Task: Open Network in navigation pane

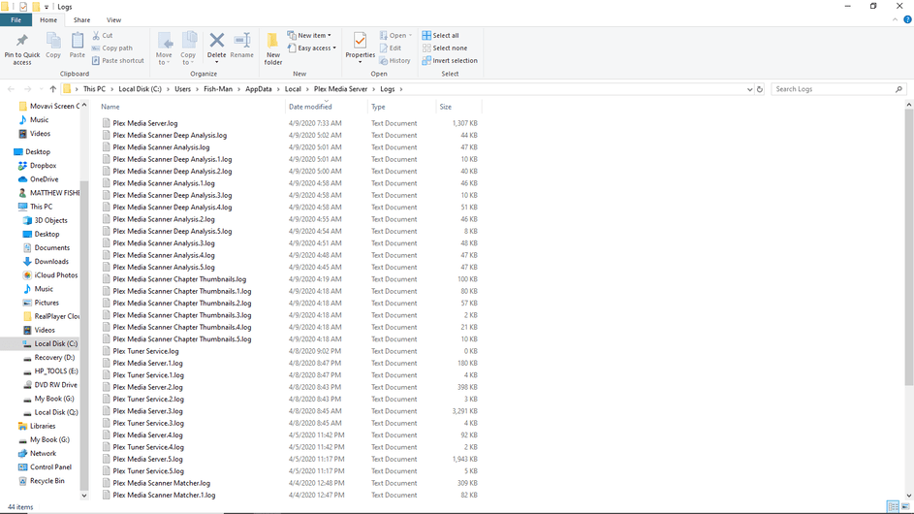Action: [x=44, y=453]
